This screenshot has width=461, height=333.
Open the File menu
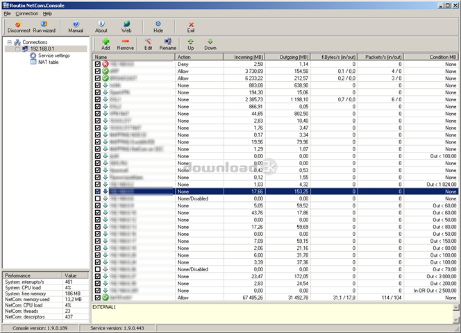(8, 13)
